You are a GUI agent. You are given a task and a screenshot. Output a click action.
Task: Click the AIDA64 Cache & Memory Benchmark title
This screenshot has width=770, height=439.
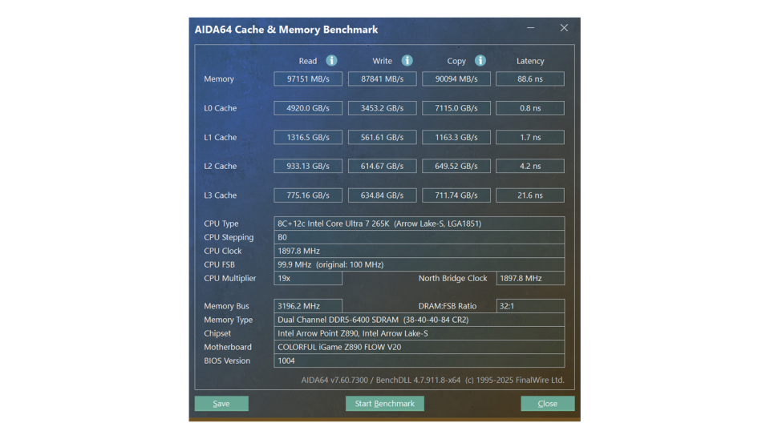coord(286,30)
